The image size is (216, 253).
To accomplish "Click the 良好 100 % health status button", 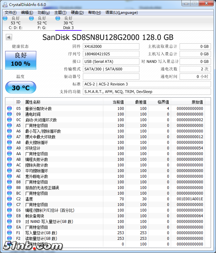I will tap(21, 60).
